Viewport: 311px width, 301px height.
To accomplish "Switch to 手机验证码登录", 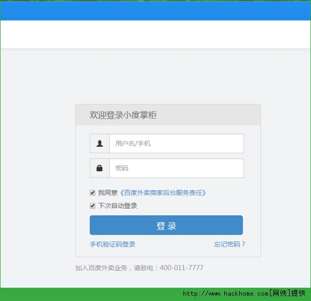I will click(113, 244).
